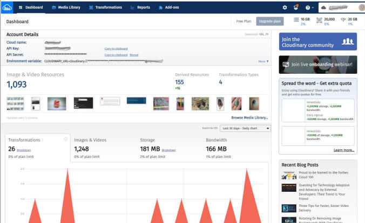Image resolution: width=365 pixels, height=223 pixels.
Task: Open settings via the gear icon
Action: (285, 8)
